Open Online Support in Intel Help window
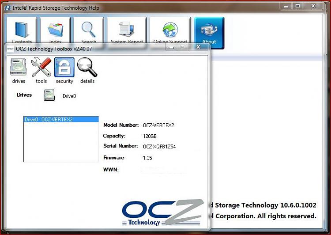Image resolution: width=331 pixels, height=235 pixels. click(x=170, y=30)
